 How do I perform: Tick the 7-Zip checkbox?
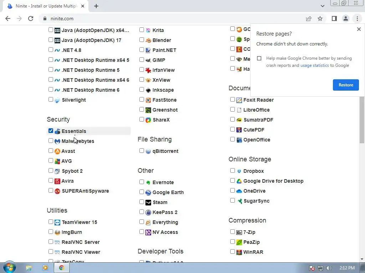point(232,231)
